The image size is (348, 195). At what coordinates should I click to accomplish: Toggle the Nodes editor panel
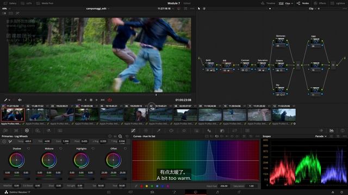[x=303, y=3]
